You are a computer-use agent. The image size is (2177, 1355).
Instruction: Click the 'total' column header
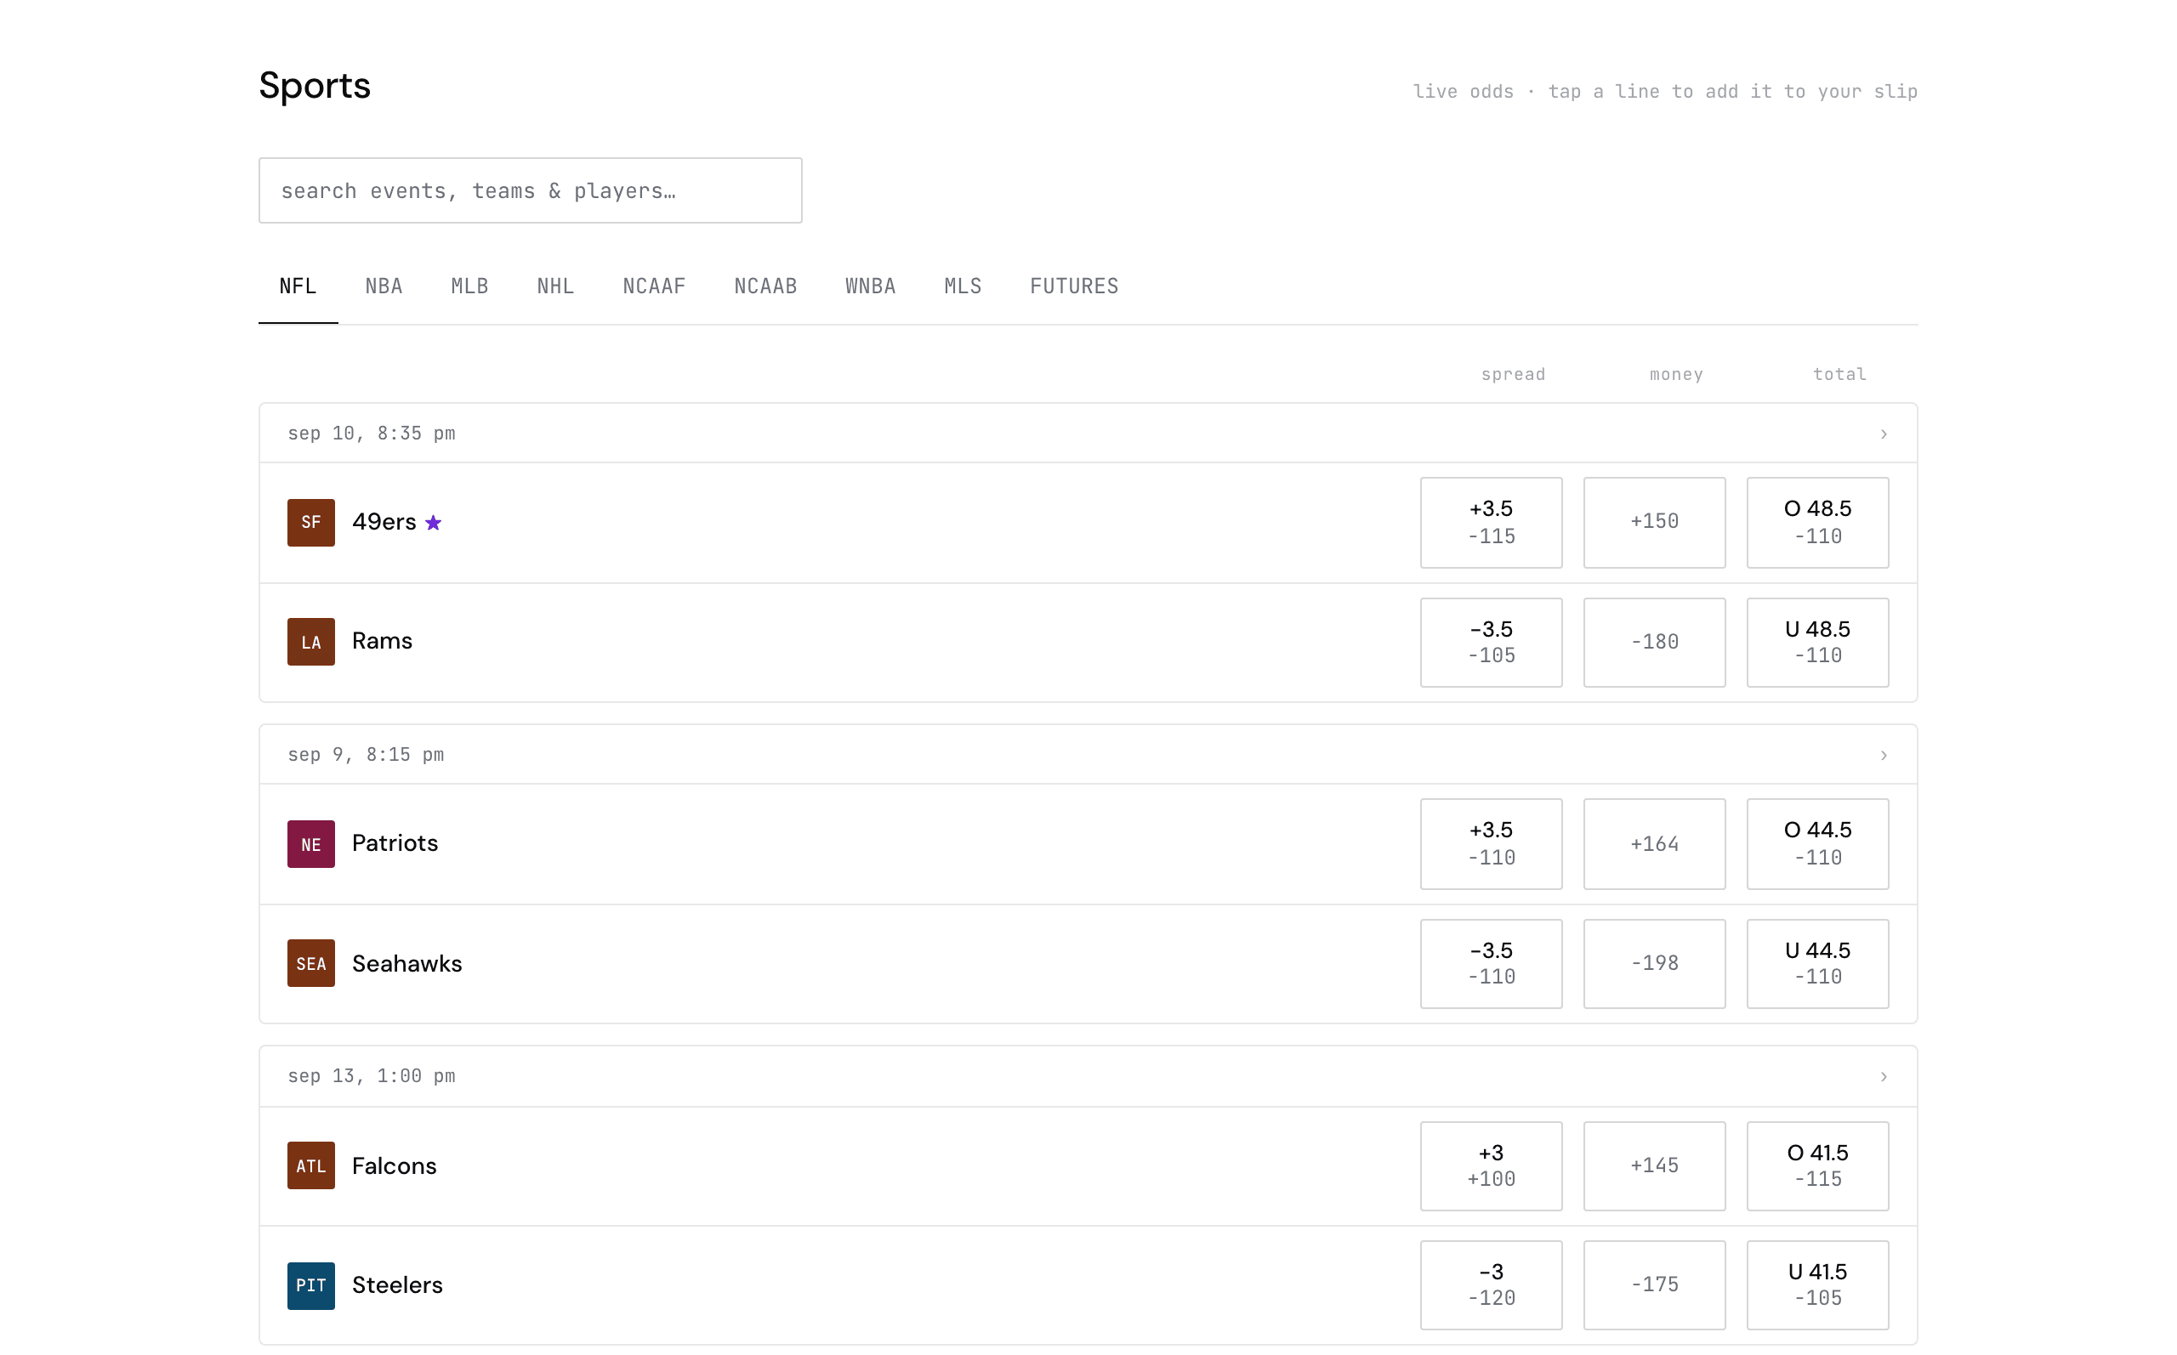pos(1839,375)
